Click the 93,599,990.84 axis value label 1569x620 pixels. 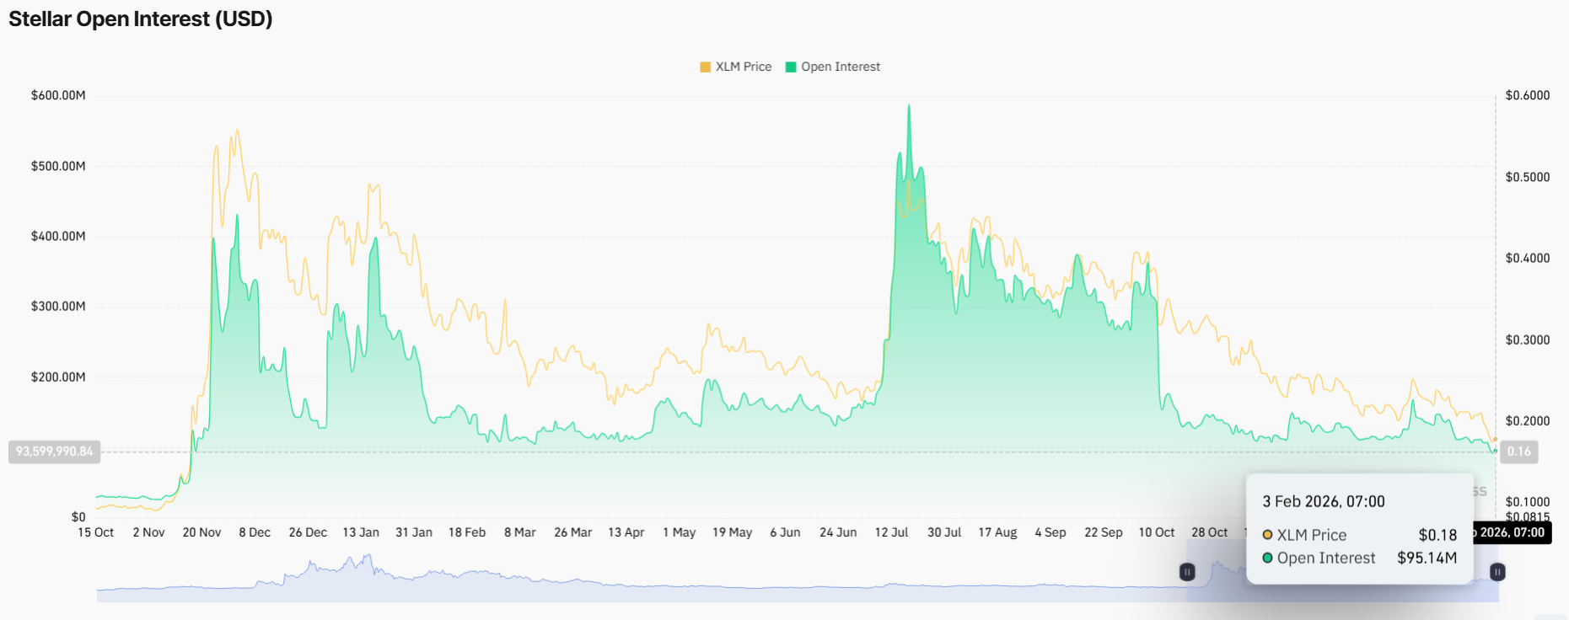point(55,452)
